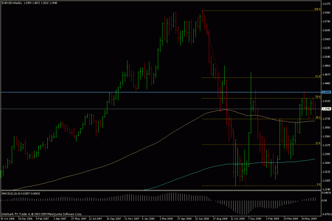This screenshot has height=221, width=332.
Task: Click the 27 Apr 2008 date label
Action: (185, 219)
